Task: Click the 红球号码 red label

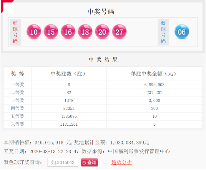Action: pyautogui.click(x=15, y=32)
